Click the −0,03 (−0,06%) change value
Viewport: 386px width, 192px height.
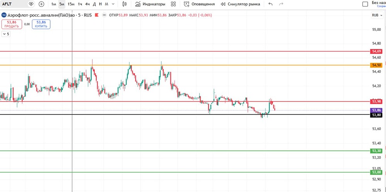point(200,15)
